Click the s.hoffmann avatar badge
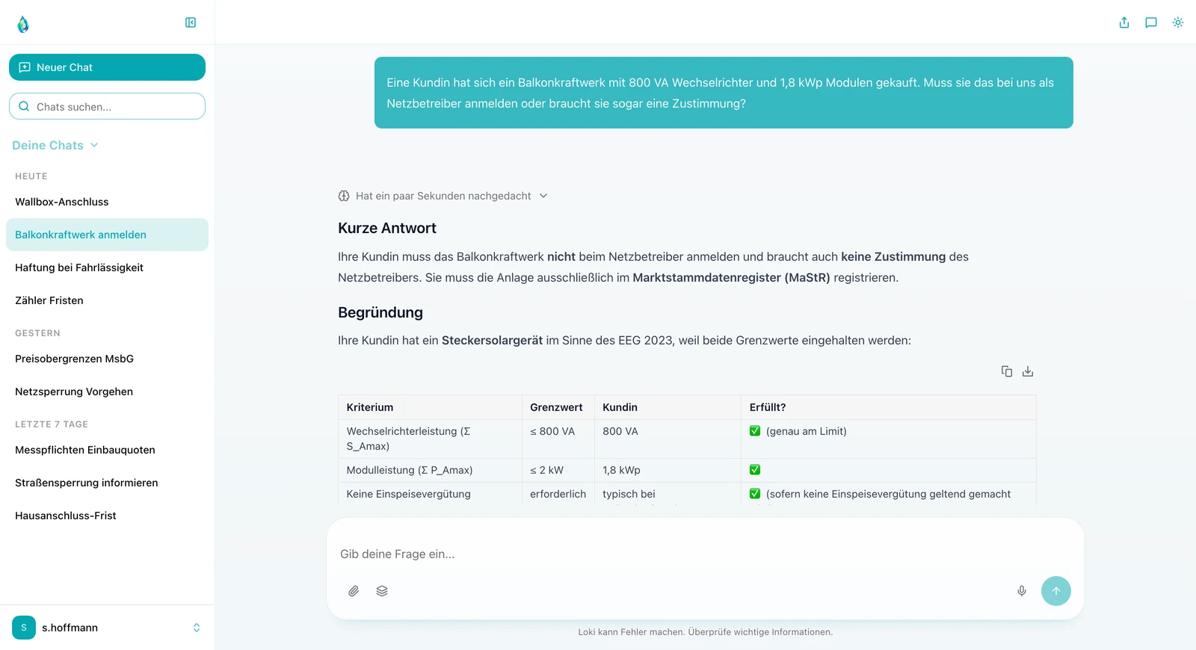The width and height of the screenshot is (1196, 650). 24,628
